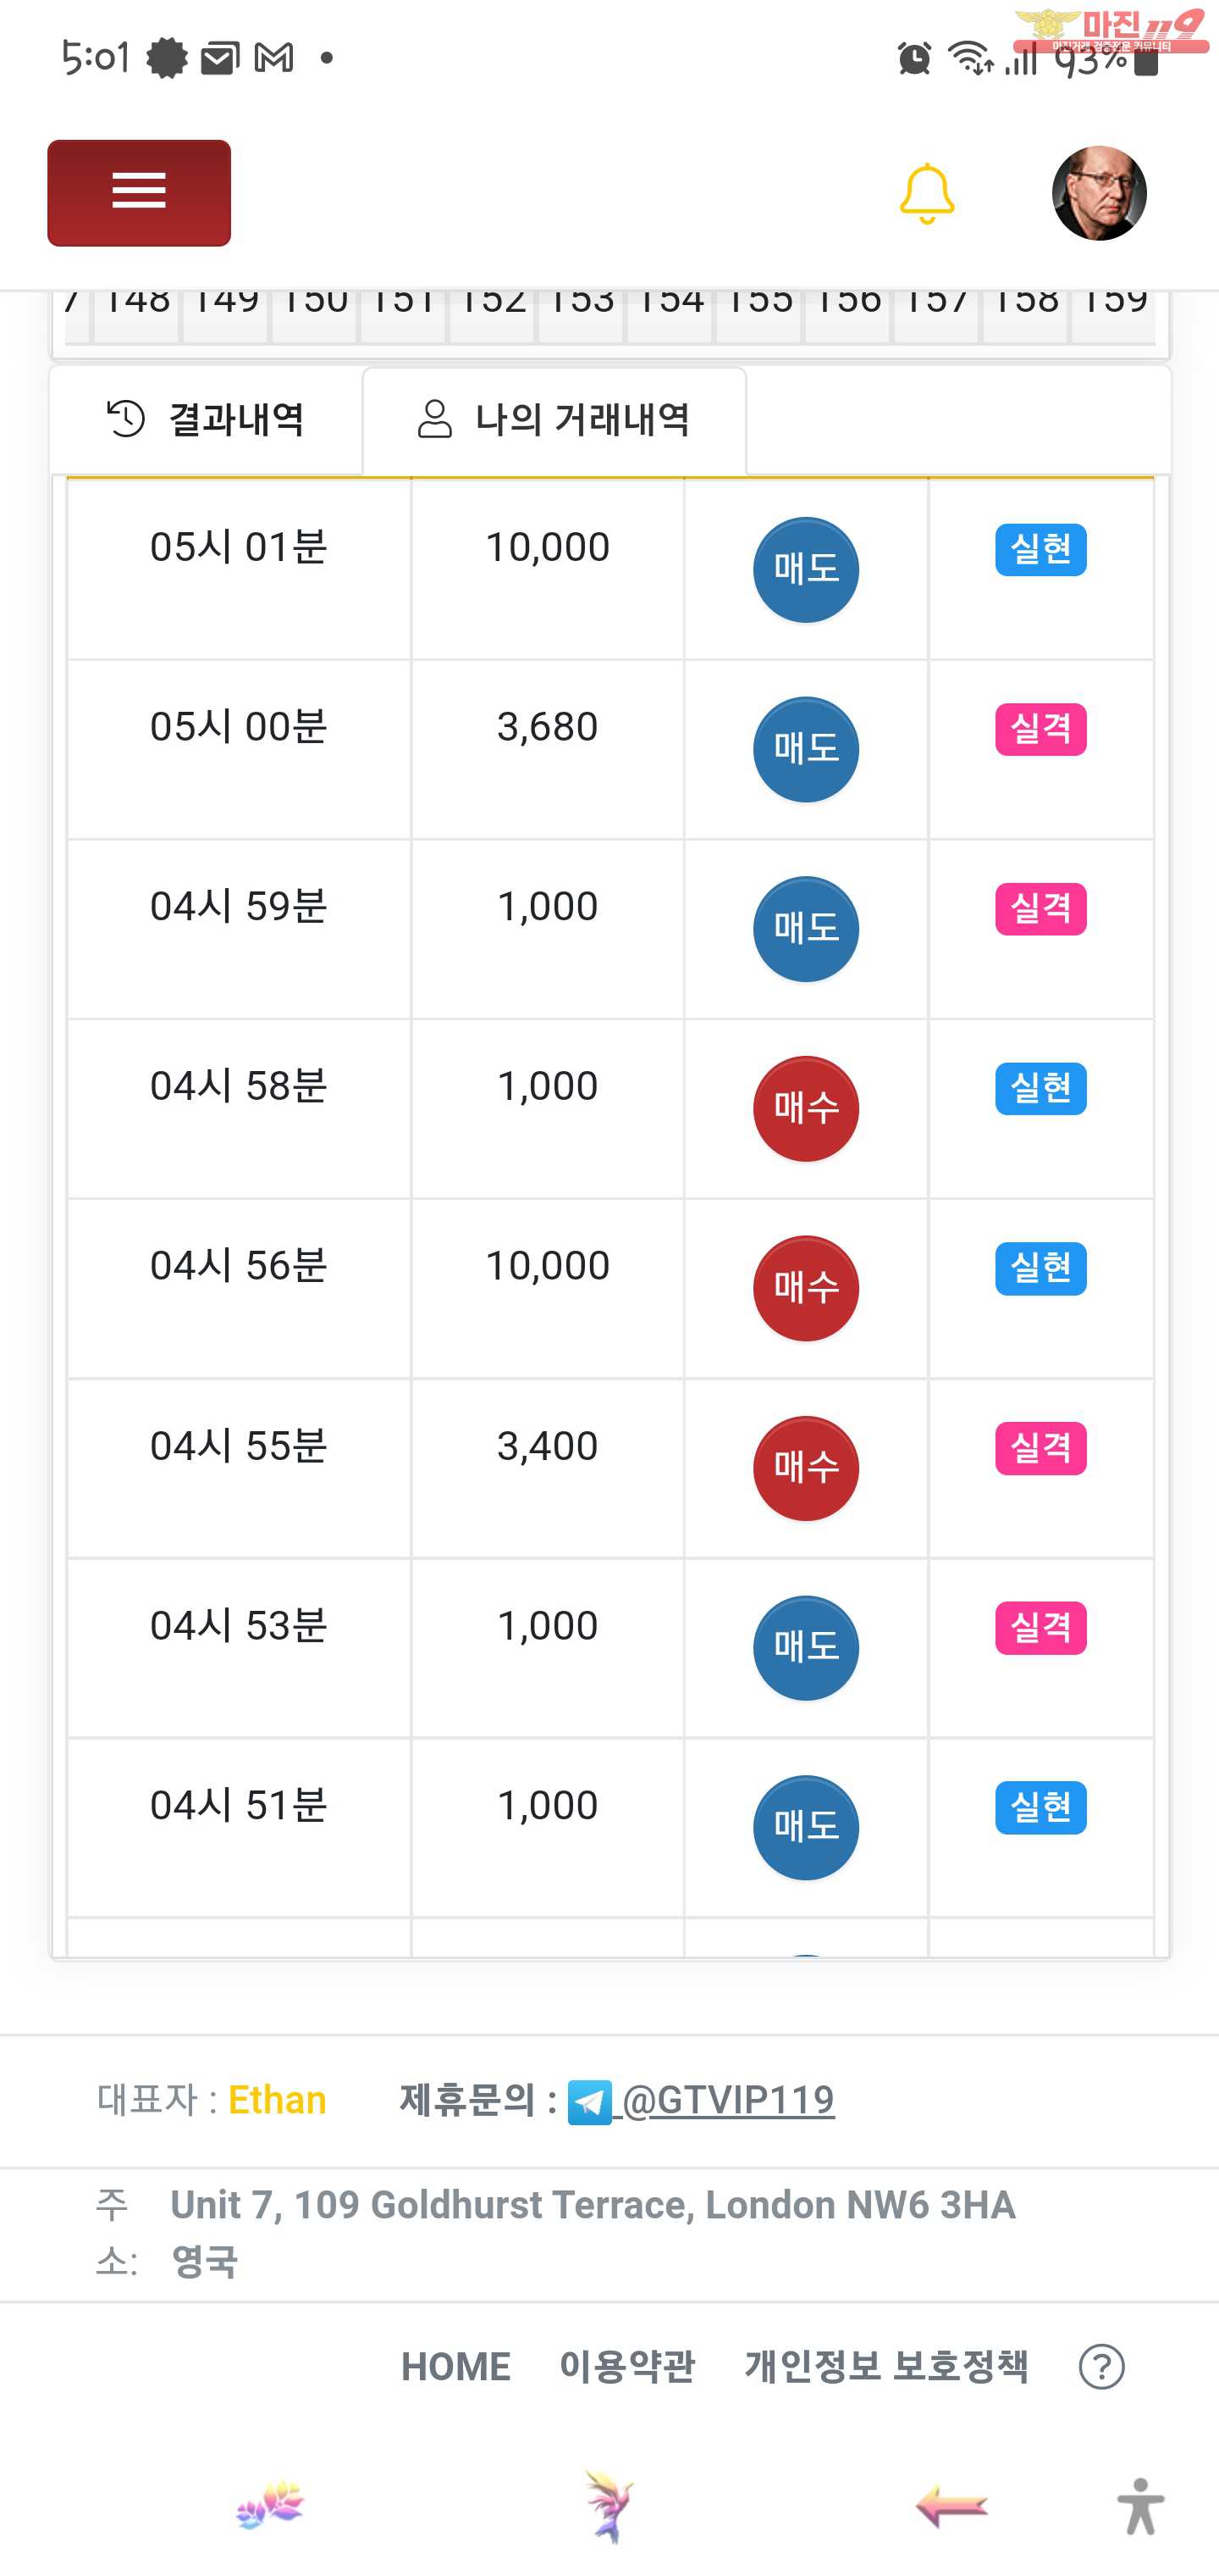1219x2576 pixels.
Task: Open the 개인정보 보호정책 link
Action: pos(885,2366)
